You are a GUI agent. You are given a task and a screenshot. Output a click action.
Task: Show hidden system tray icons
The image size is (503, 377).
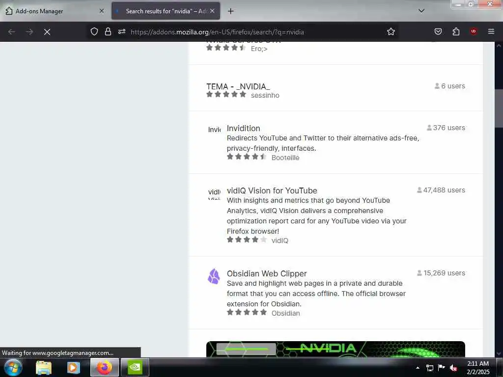[x=418, y=368]
